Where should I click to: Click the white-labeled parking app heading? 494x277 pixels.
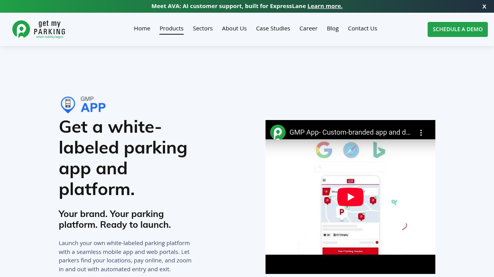(123, 158)
